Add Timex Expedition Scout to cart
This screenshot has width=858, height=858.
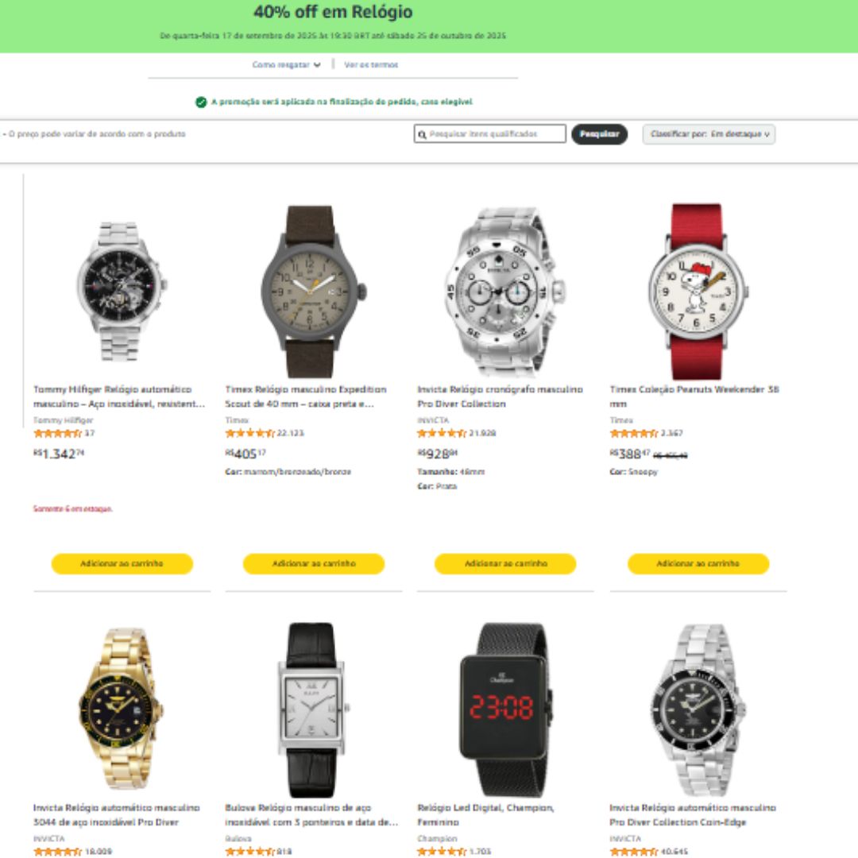(314, 563)
